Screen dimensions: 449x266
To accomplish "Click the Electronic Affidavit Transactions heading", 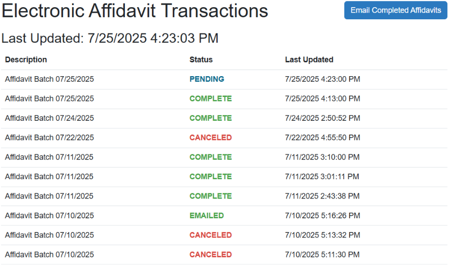I will pyautogui.click(x=135, y=11).
